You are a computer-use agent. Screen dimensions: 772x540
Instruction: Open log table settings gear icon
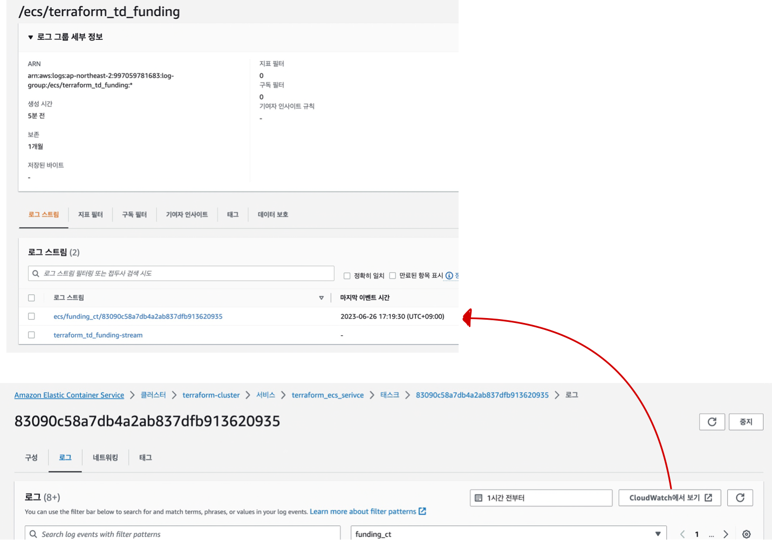[x=747, y=534]
